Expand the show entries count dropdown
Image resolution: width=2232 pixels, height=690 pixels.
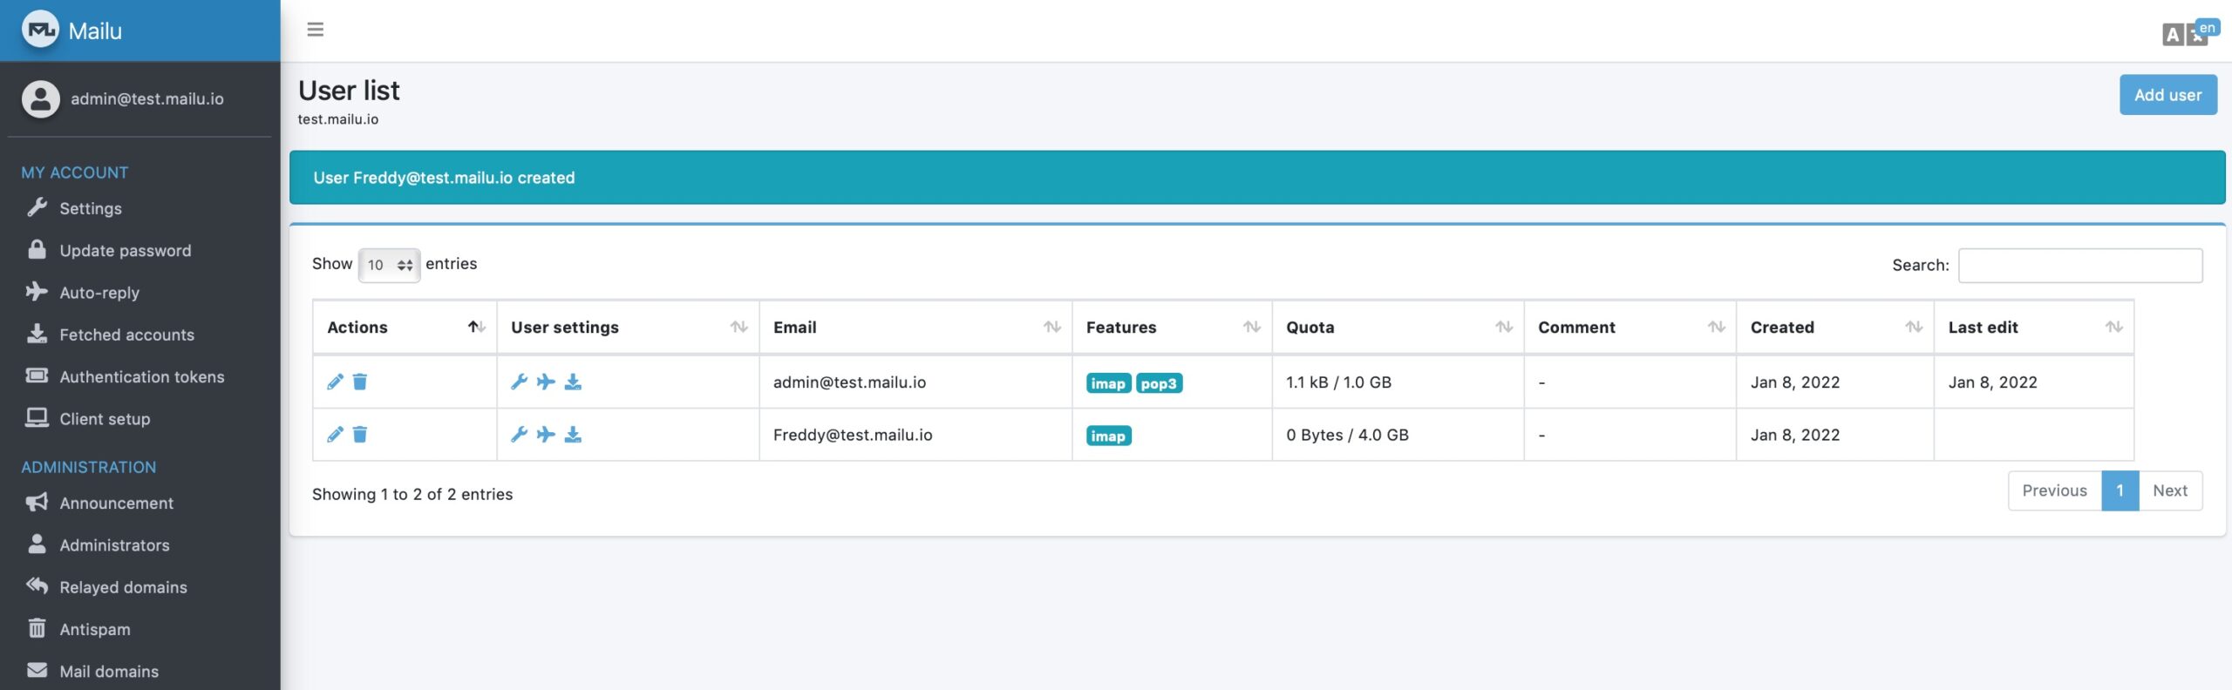[x=389, y=265]
